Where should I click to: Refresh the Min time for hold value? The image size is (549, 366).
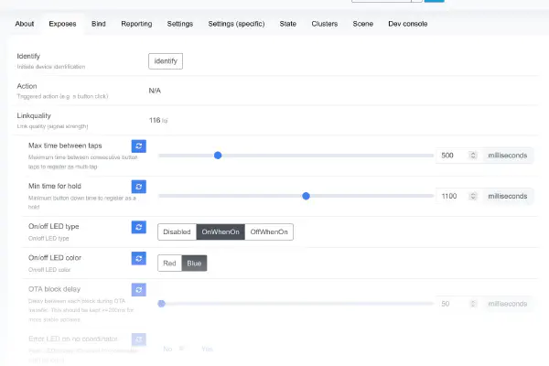(x=138, y=187)
